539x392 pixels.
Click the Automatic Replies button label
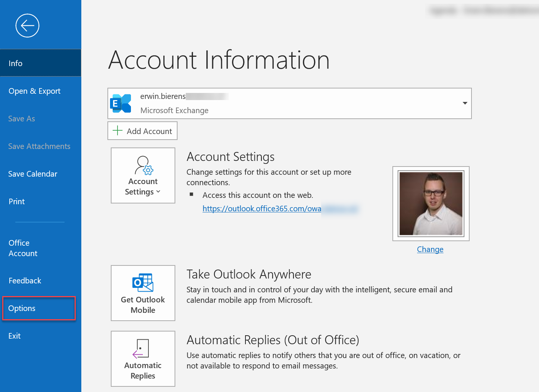[x=143, y=370]
